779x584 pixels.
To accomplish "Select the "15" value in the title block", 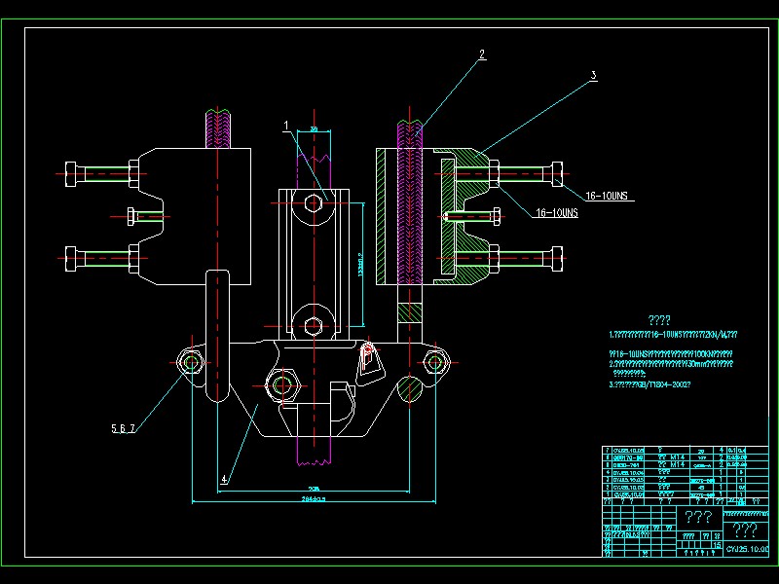I will coord(717,545).
